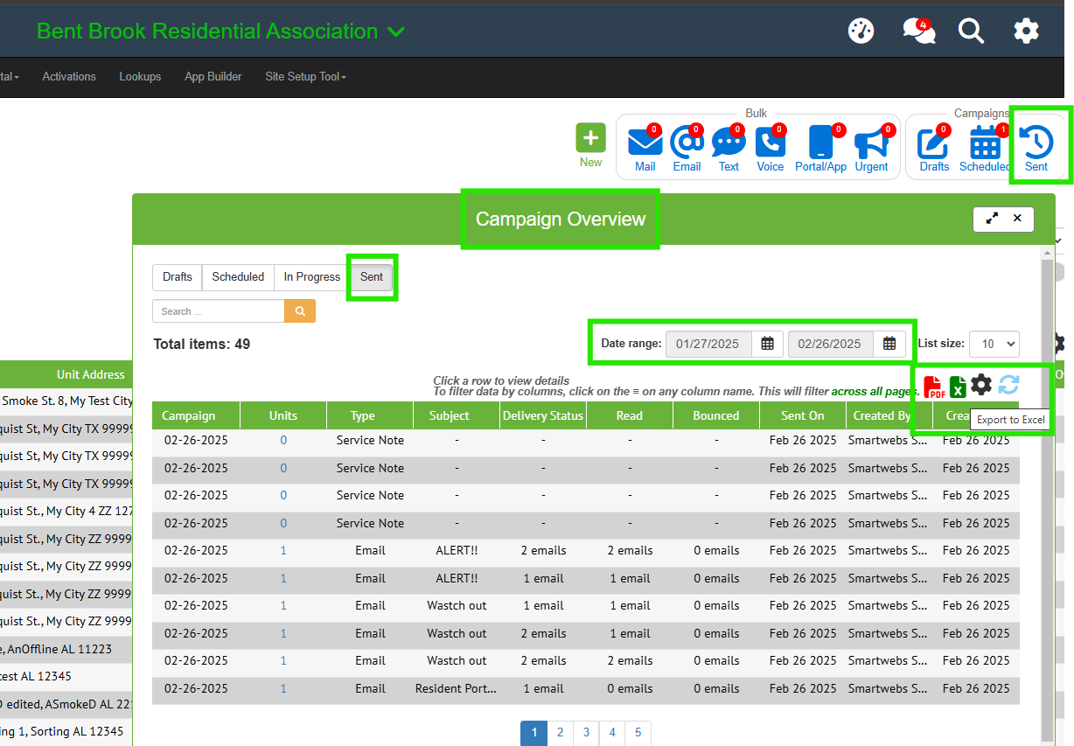Viewport: 1074px width, 746px height.
Task: Click the bulk Email @ icon
Action: coord(687,143)
